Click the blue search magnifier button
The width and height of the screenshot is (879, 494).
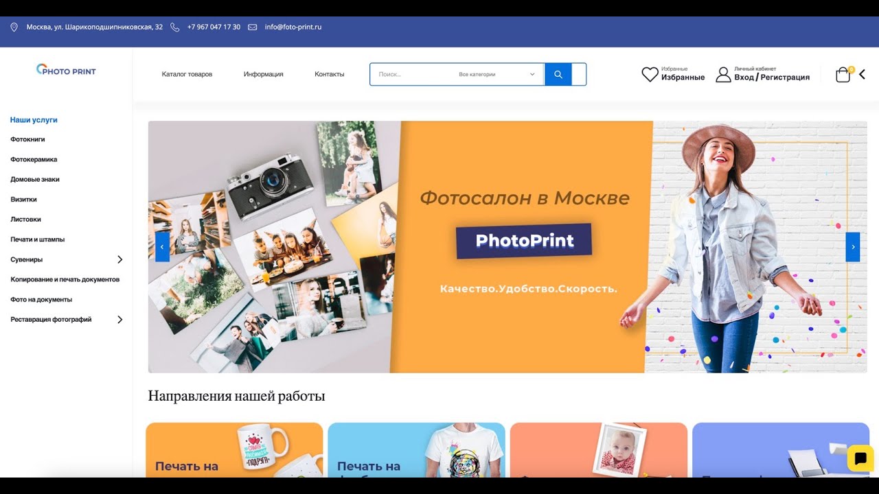(558, 74)
